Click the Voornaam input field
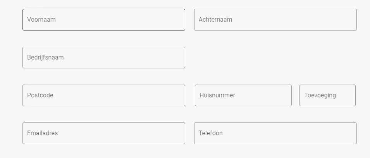The height and width of the screenshot is (158, 370). [x=103, y=20]
